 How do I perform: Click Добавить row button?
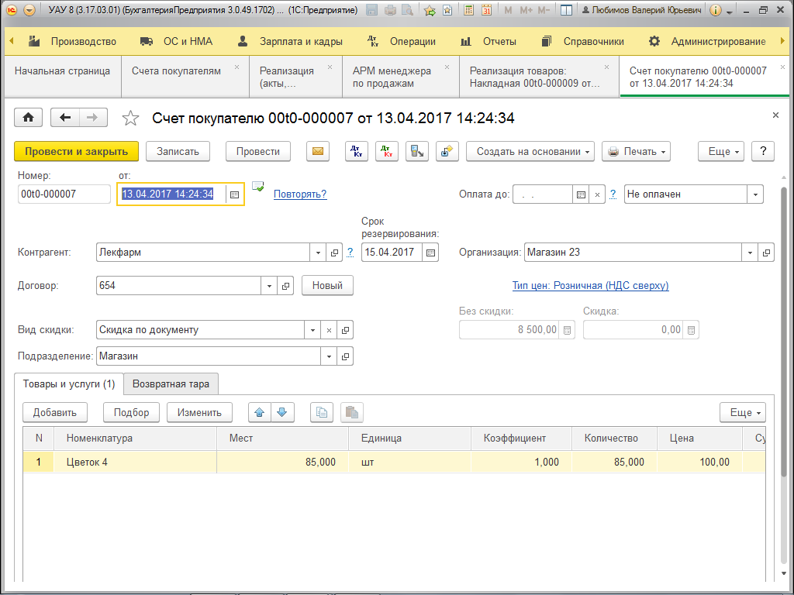point(55,412)
